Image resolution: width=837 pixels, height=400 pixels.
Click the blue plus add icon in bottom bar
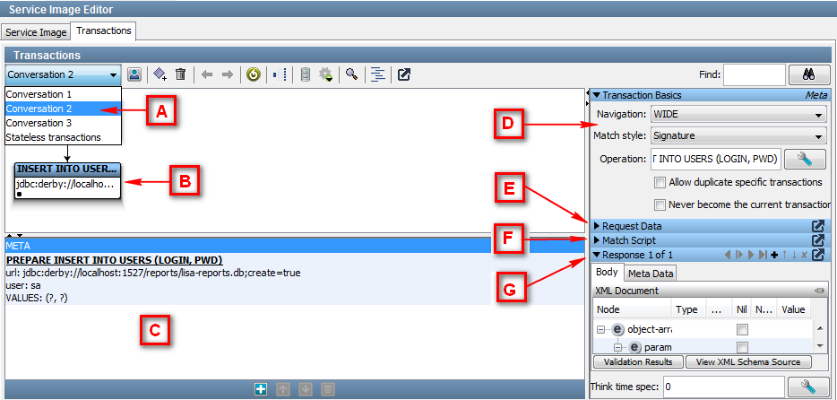point(261,389)
